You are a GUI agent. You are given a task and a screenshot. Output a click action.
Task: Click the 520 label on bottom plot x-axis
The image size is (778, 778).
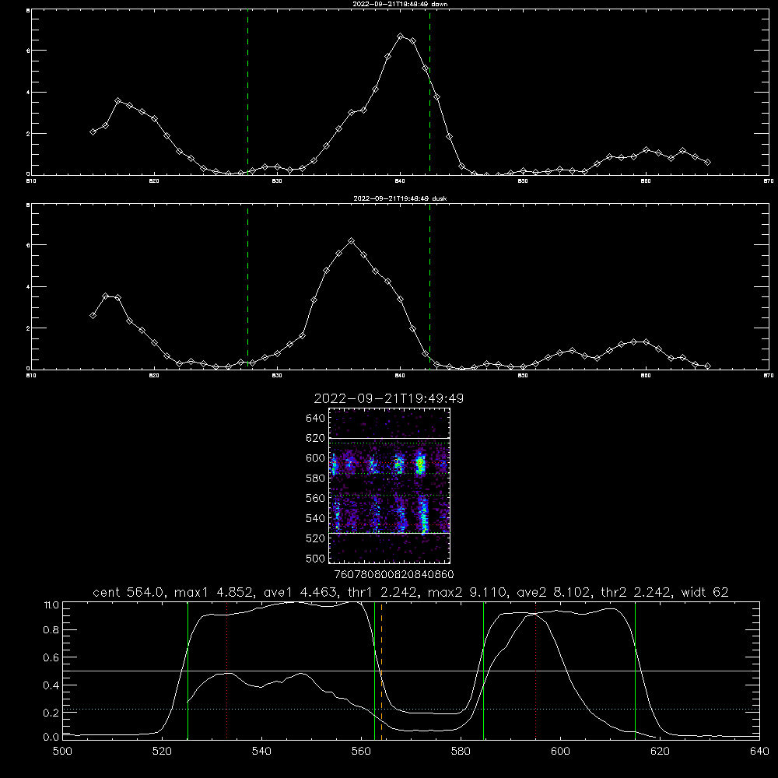pos(163,752)
